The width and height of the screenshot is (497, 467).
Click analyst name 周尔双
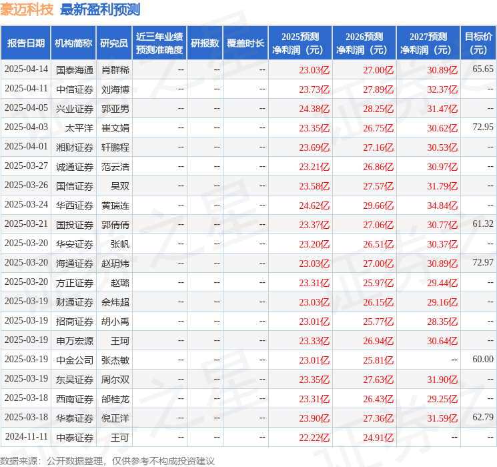(115, 380)
